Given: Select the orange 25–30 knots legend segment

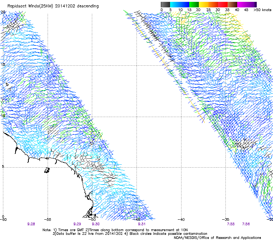Looking at the screenshot, I should pyautogui.click(x=213, y=4).
